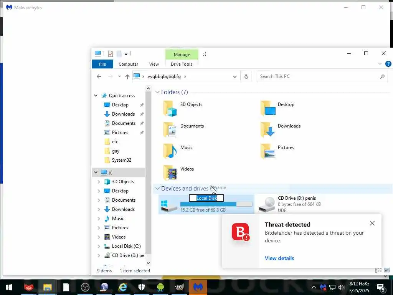Click the search magnifier icon

[x=382, y=76]
